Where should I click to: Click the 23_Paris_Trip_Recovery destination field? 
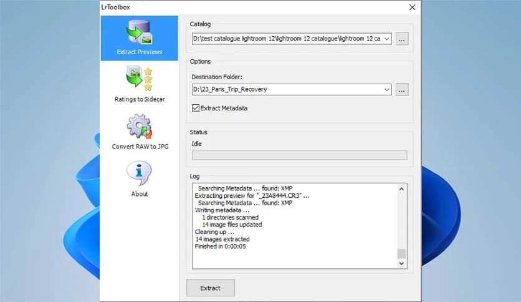click(287, 89)
